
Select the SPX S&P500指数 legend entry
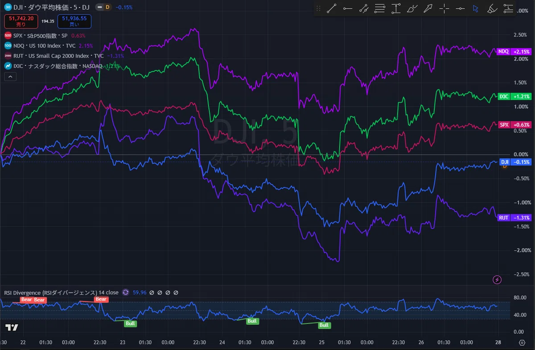[41, 36]
